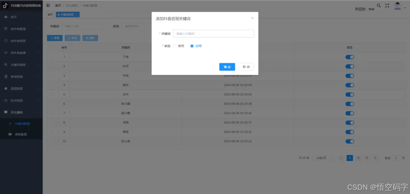Close the 添加抖音咨询关键词 dialog with the X

tap(252, 18)
